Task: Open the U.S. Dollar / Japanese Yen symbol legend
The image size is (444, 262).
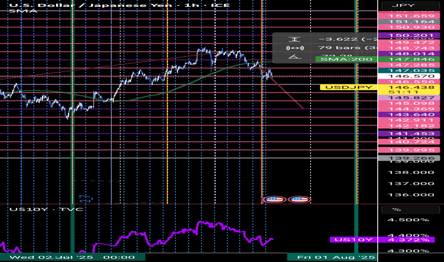Action: pyautogui.click(x=120, y=5)
